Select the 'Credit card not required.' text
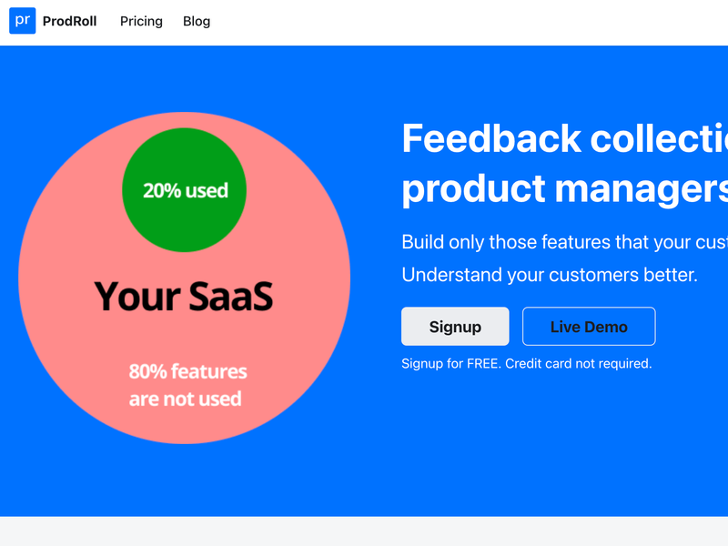Screen dimensions: 728x546 pos(579,364)
